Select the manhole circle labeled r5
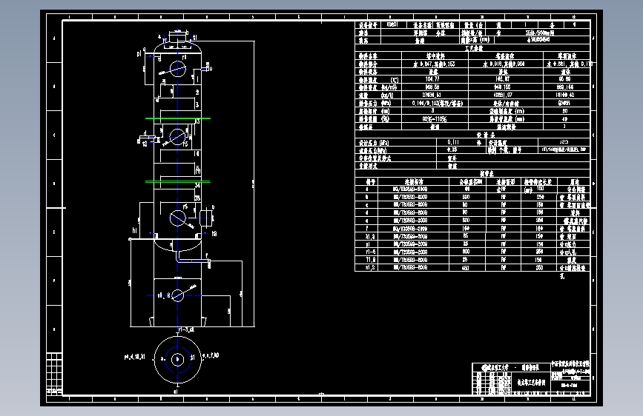 177,218
